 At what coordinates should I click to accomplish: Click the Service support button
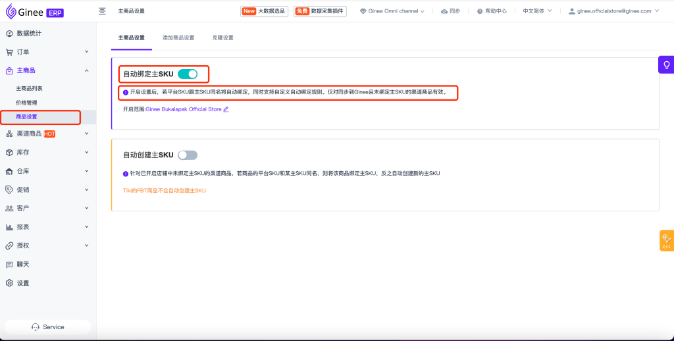[48, 327]
